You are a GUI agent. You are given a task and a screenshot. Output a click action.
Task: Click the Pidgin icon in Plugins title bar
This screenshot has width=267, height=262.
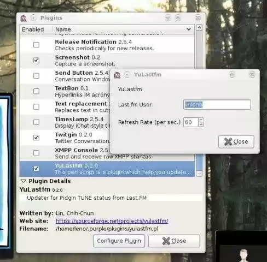(x=24, y=18)
